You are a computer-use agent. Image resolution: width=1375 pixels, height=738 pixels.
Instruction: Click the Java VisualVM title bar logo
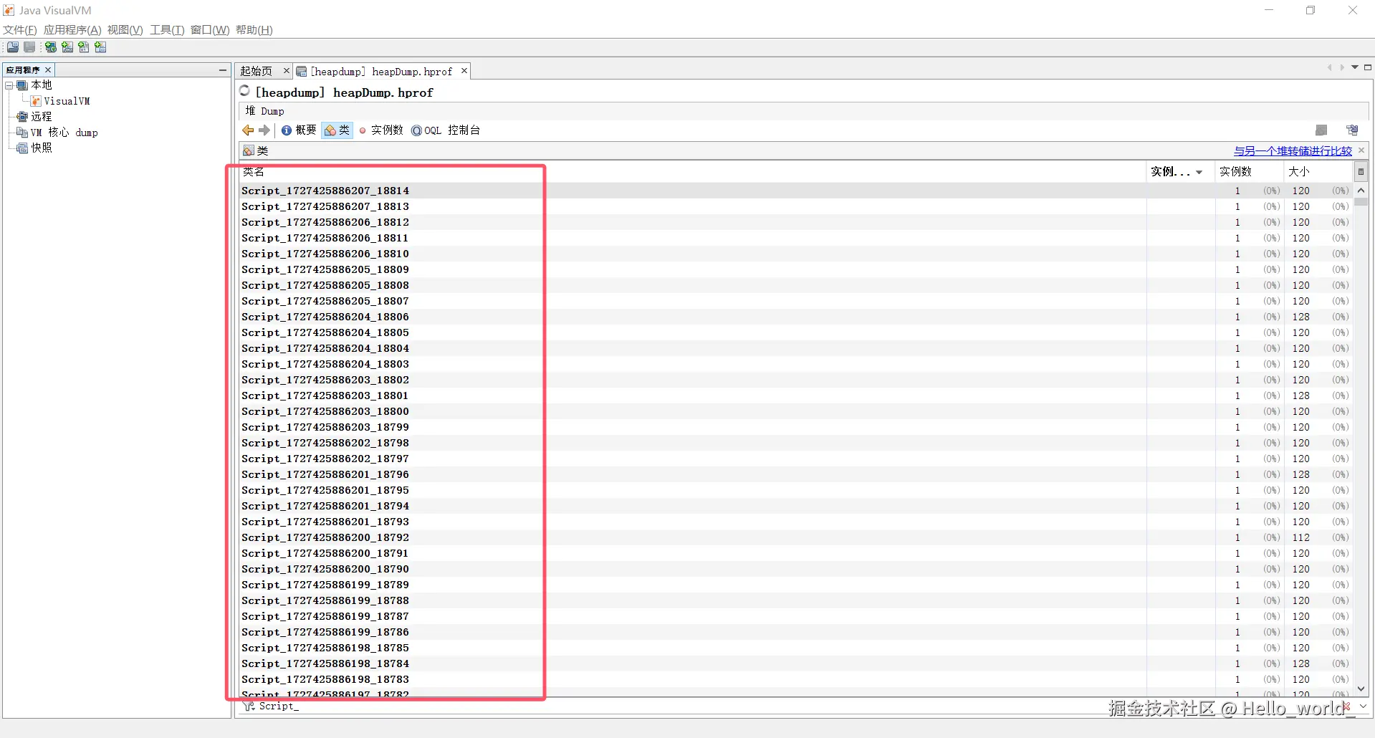(9, 10)
